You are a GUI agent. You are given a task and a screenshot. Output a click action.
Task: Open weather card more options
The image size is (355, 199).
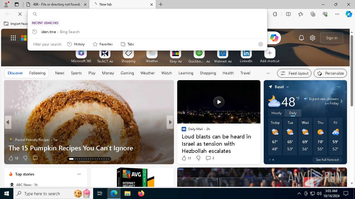[338, 87]
